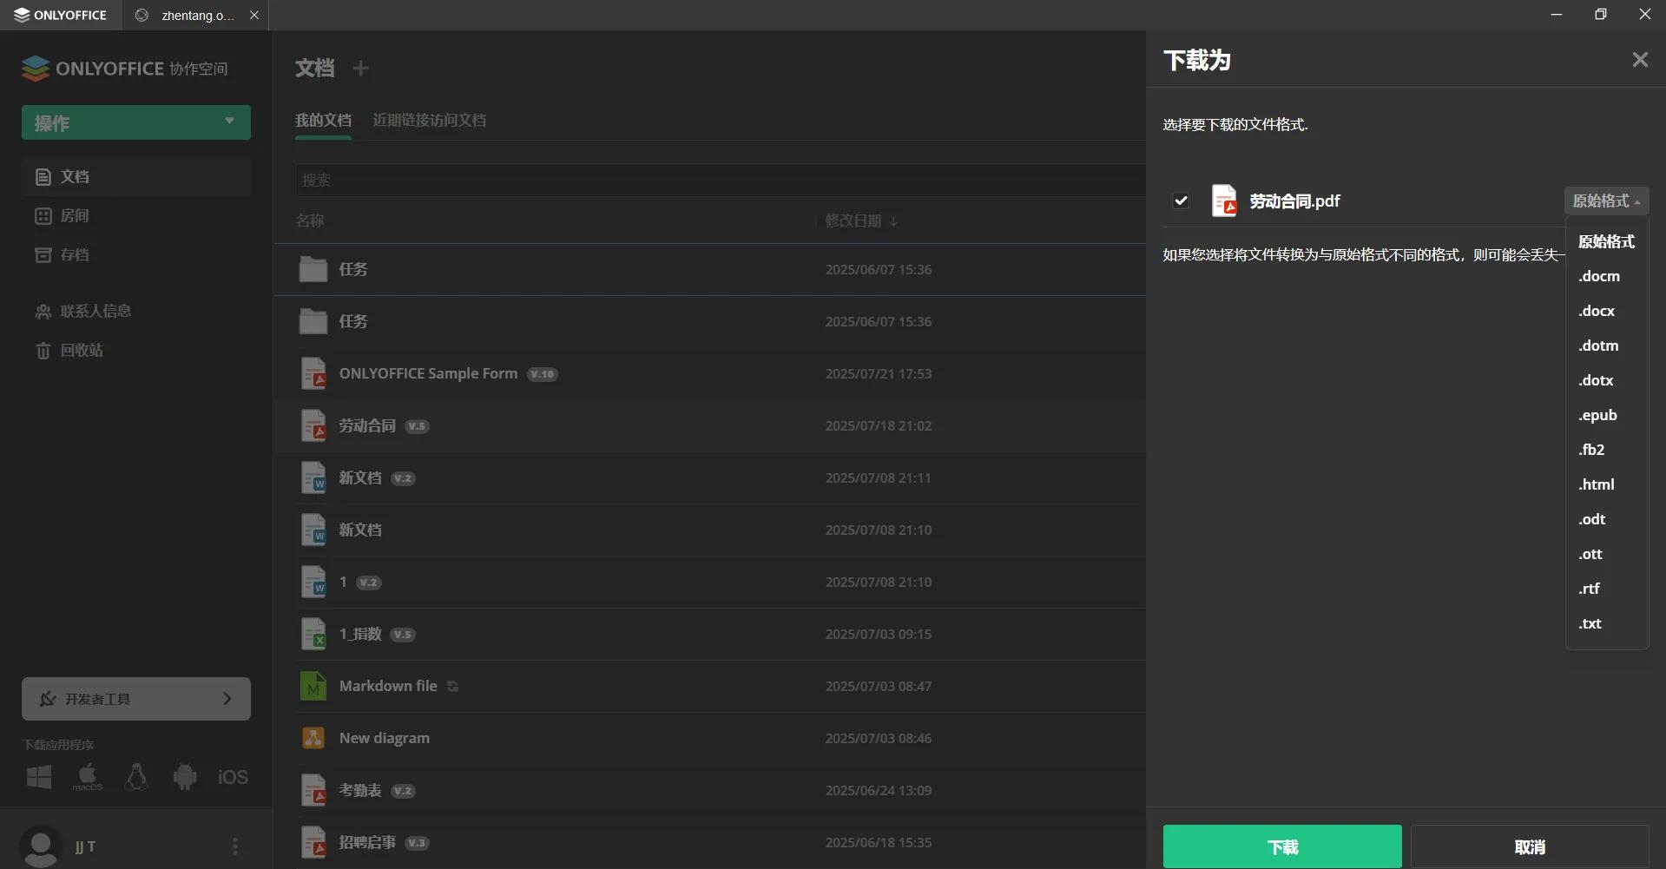Choose .dotx format option

(x=1606, y=380)
